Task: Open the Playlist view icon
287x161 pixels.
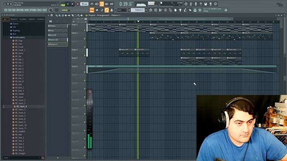Action: pyautogui.click(x=151, y=10)
